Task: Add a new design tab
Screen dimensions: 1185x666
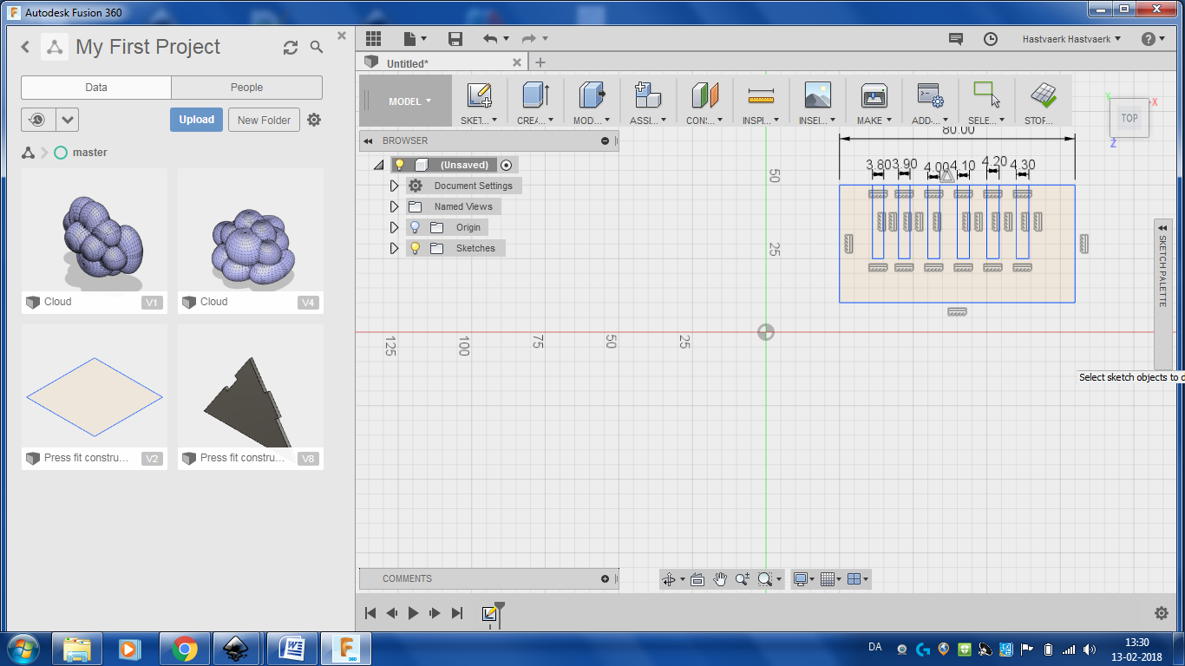Action: click(x=540, y=62)
